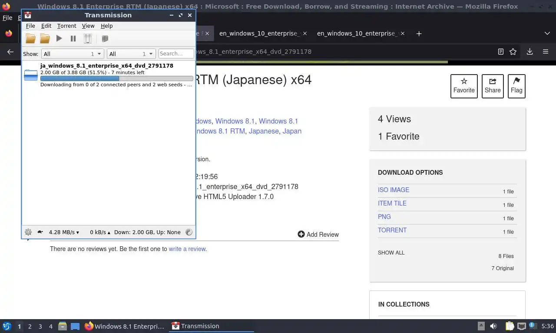This screenshot has width=556, height=333.
Task: Click the Transmission Search field
Action: click(x=176, y=54)
